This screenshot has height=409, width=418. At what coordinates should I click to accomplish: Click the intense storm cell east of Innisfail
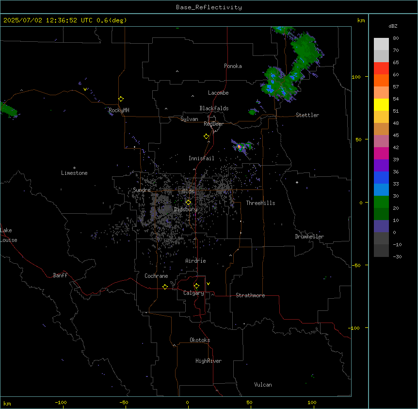(240, 147)
